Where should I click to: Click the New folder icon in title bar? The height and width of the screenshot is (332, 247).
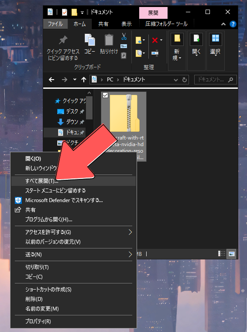[x=74, y=12]
